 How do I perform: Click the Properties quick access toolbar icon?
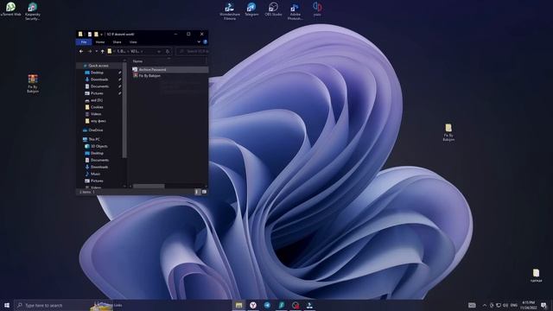(90, 35)
